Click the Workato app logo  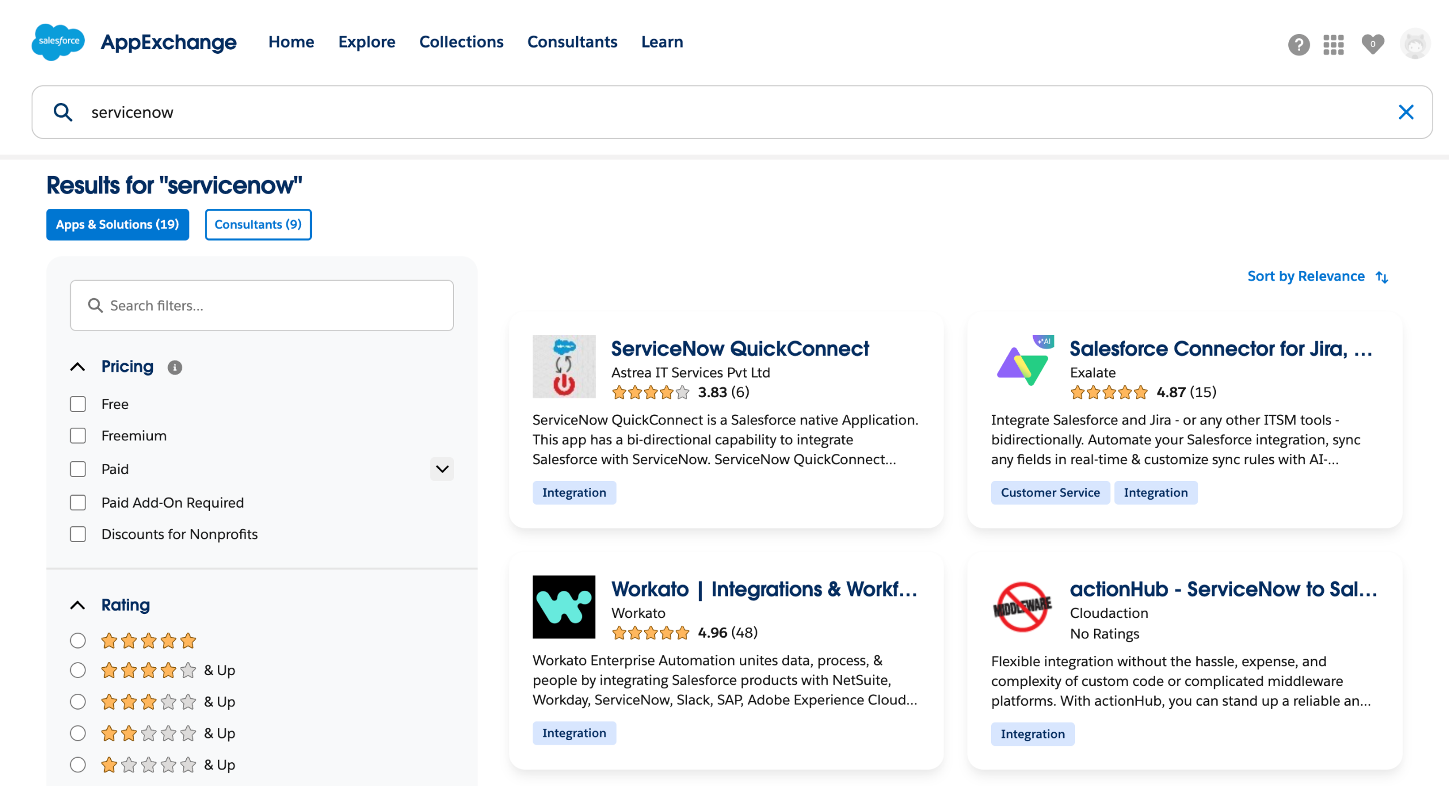click(x=564, y=607)
